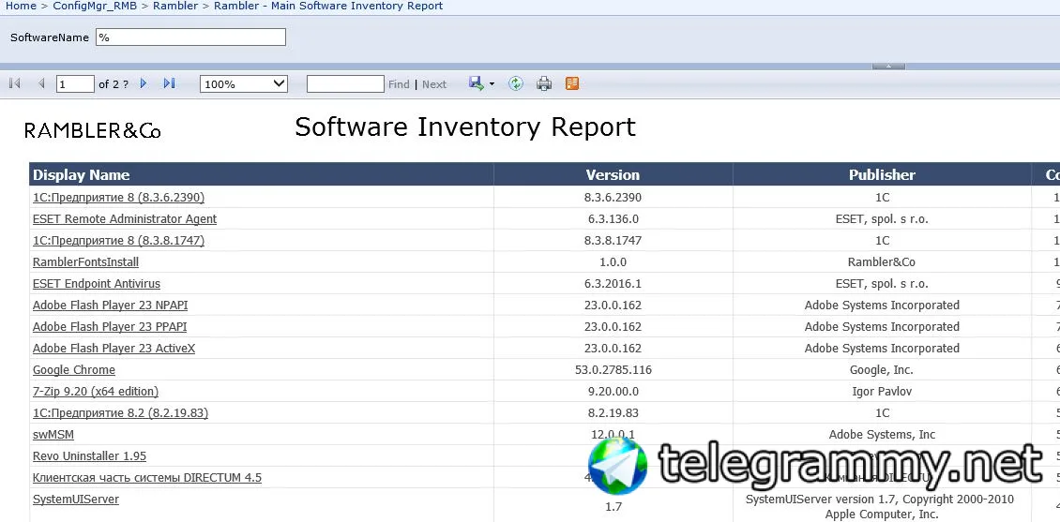Jump to last report page
Image resolution: width=1060 pixels, height=522 pixels.
(x=170, y=83)
